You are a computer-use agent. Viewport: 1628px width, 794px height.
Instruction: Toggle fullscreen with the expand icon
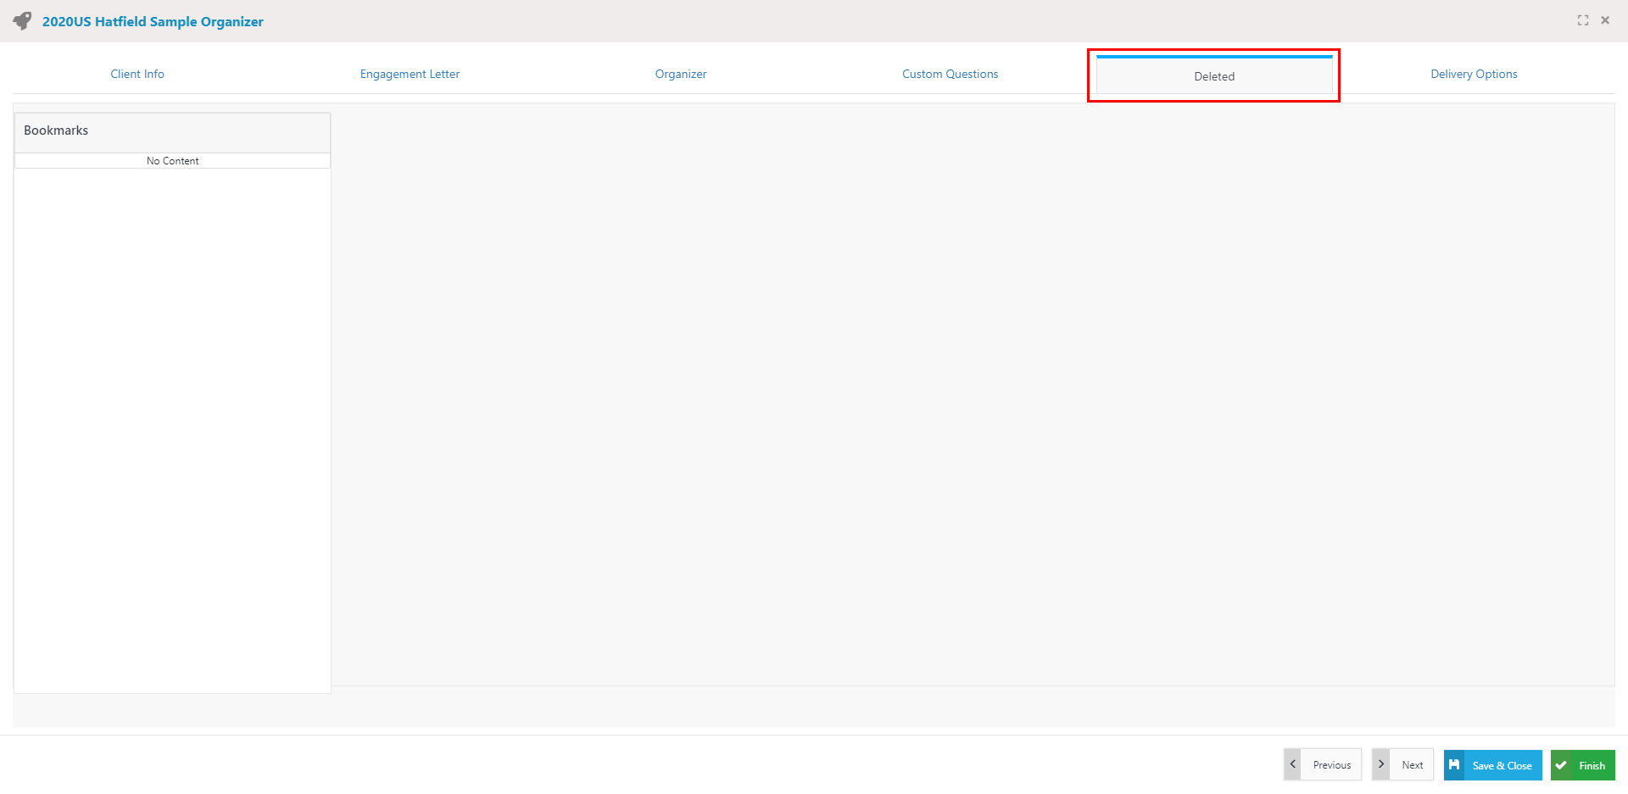(1582, 20)
